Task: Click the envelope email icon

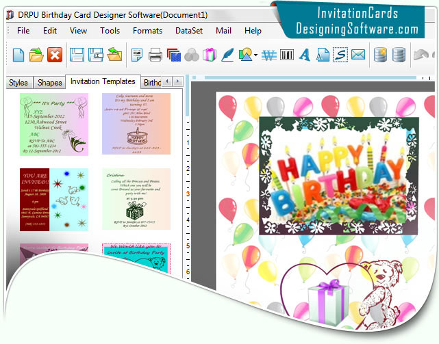Action: [x=358, y=55]
